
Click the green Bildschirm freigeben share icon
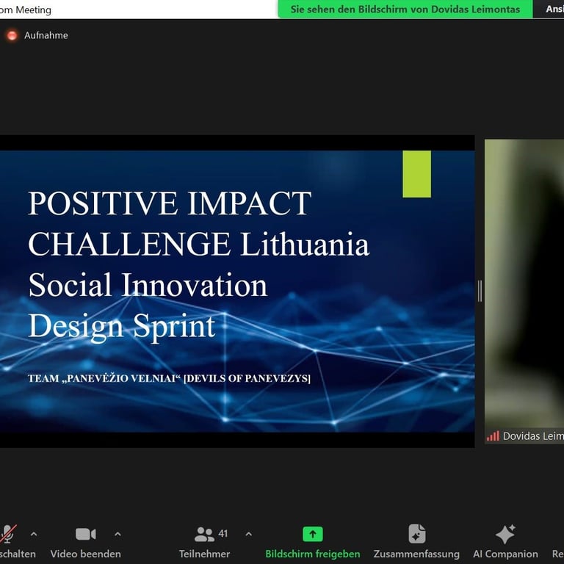tap(313, 534)
